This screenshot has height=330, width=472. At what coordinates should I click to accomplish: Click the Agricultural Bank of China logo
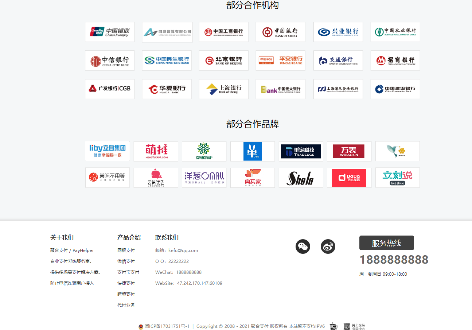tap(395, 32)
